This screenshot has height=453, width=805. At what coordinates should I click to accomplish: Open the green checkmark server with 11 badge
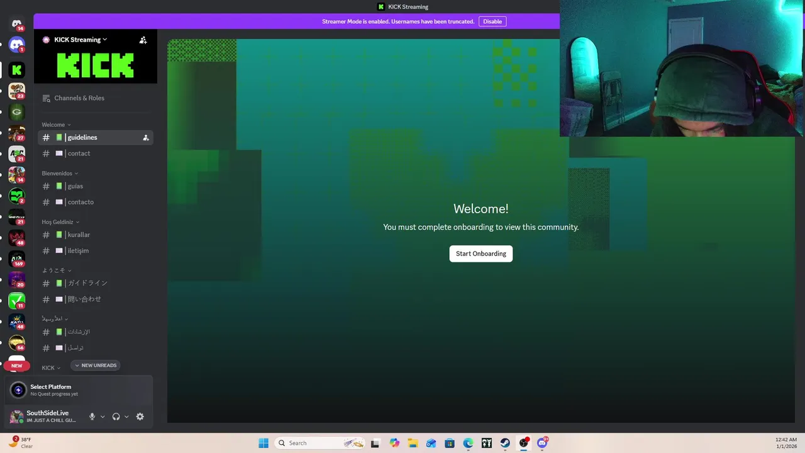[17, 301]
